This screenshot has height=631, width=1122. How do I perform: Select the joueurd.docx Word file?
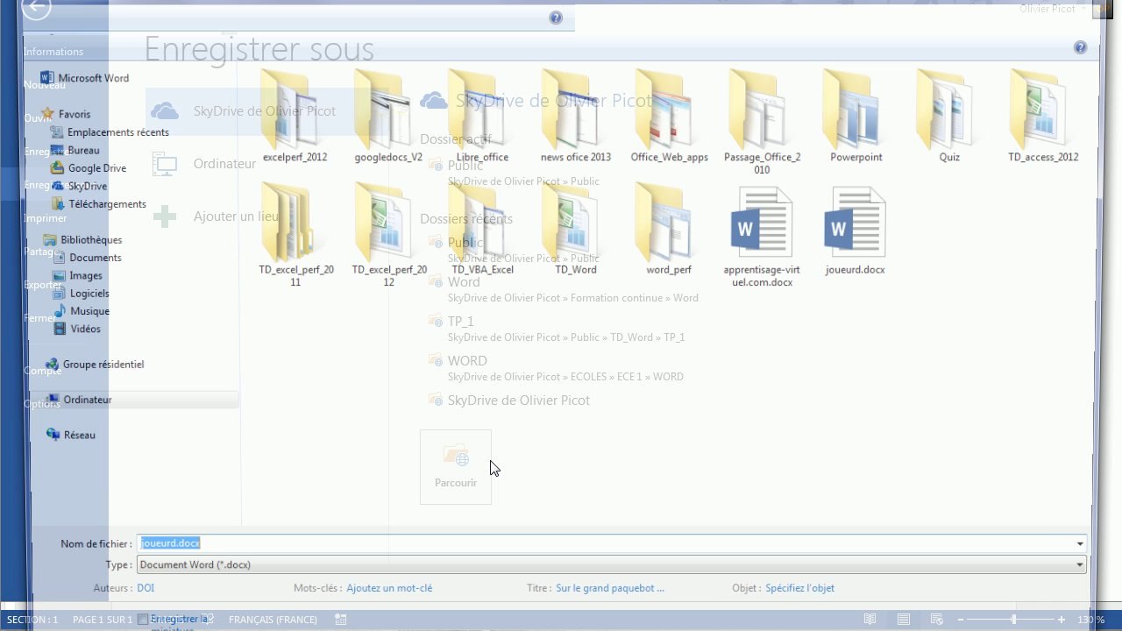(x=856, y=229)
